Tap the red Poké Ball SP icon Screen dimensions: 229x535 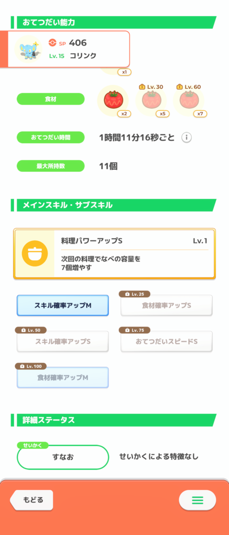pos(52,43)
